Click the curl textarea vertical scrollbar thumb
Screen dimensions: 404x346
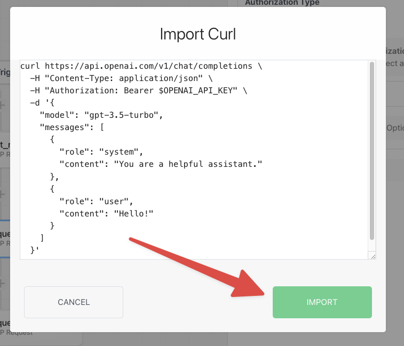(x=372, y=151)
